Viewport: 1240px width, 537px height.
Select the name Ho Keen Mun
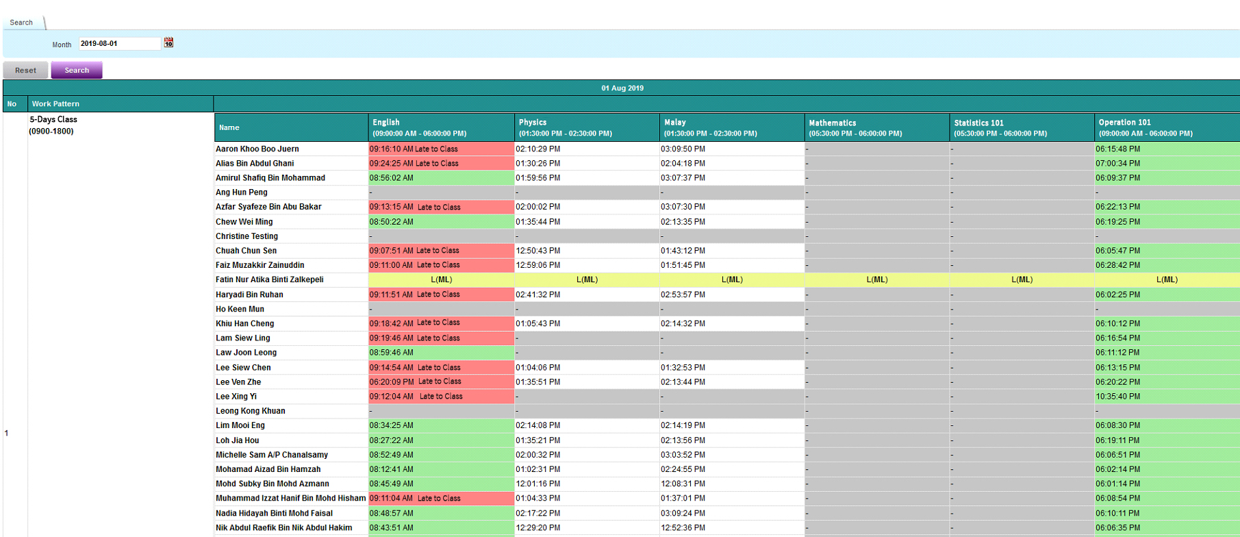coord(240,309)
